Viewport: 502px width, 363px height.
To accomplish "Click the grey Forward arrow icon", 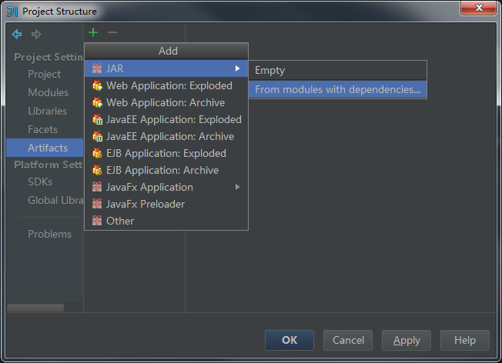I will pos(36,34).
